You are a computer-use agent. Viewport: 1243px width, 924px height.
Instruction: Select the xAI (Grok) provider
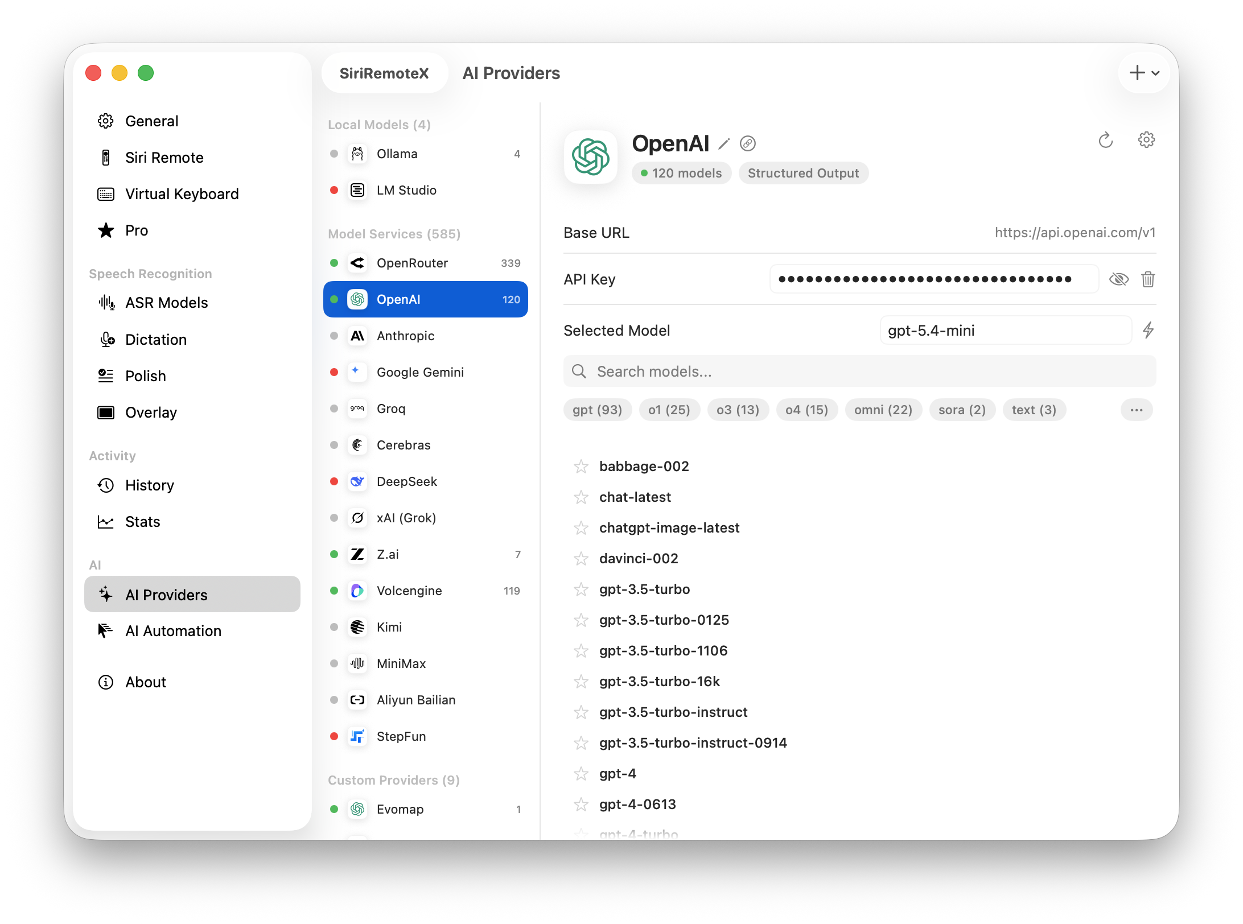pos(426,518)
